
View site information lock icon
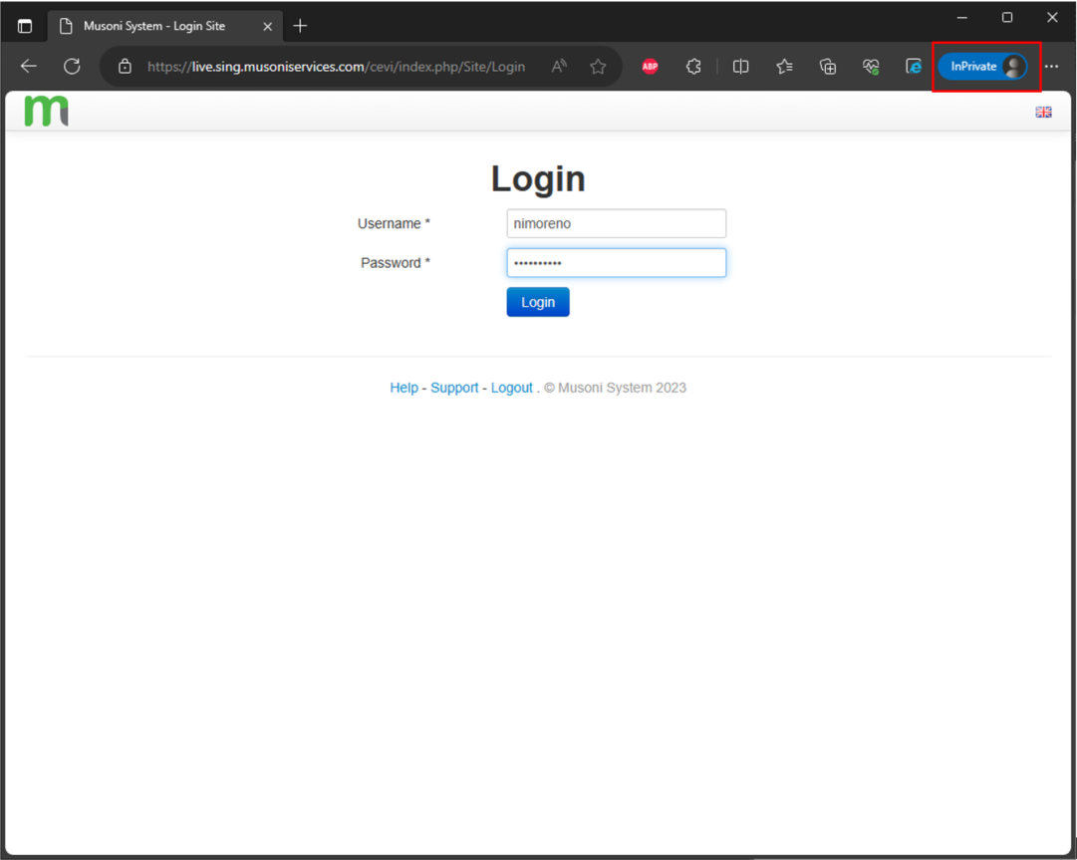click(125, 66)
